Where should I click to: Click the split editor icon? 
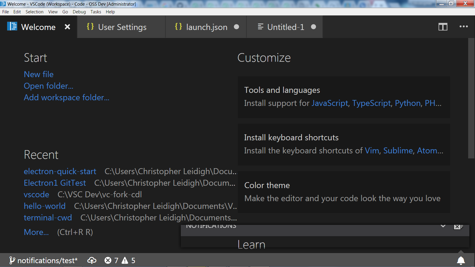(x=443, y=27)
